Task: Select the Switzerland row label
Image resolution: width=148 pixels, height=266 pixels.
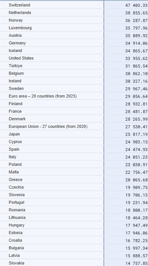Action: 19,5
